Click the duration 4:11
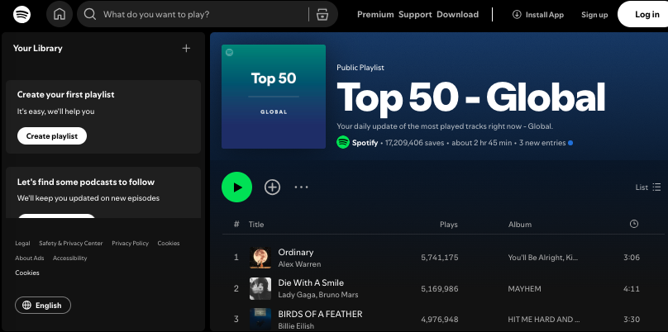 tap(632, 288)
